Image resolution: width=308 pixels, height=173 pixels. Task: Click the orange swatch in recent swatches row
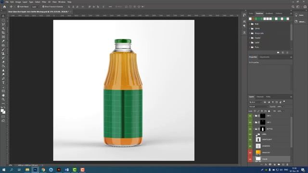coord(253,19)
